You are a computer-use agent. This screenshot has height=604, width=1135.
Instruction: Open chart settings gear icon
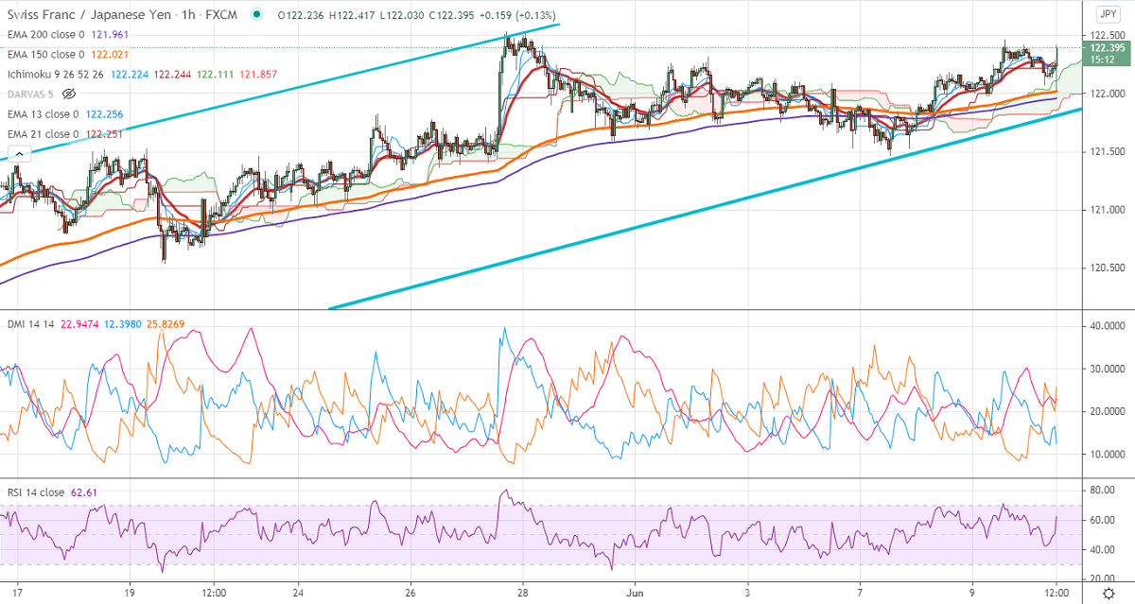1108,594
